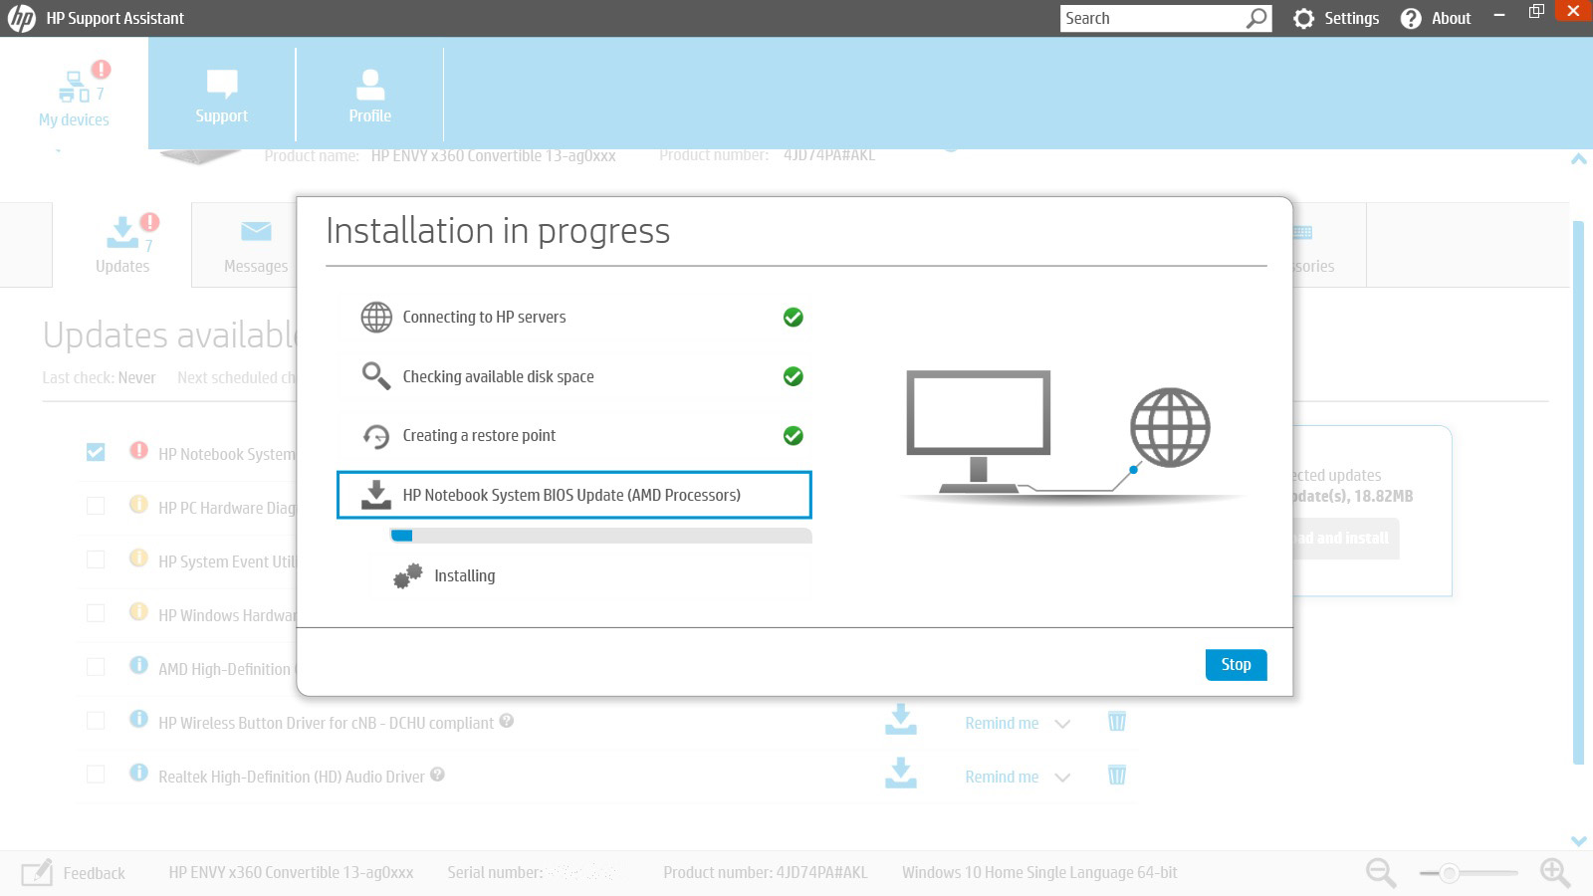Click the Download and install button
1593x896 pixels.
pos(1345,538)
